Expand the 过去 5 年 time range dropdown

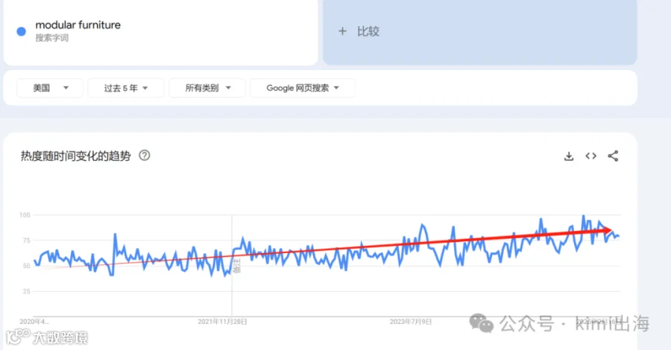pos(126,88)
